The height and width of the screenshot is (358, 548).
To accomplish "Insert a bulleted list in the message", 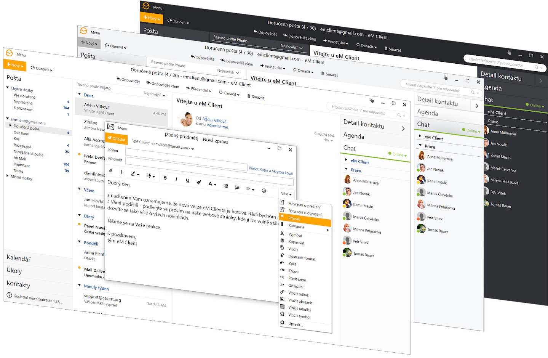I will click(x=225, y=186).
